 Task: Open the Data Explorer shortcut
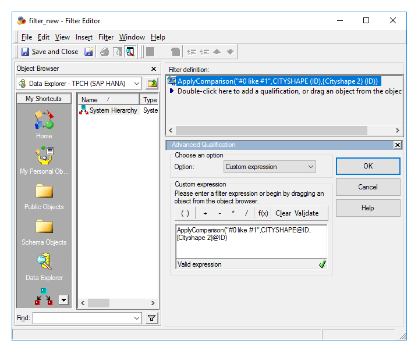(x=44, y=267)
